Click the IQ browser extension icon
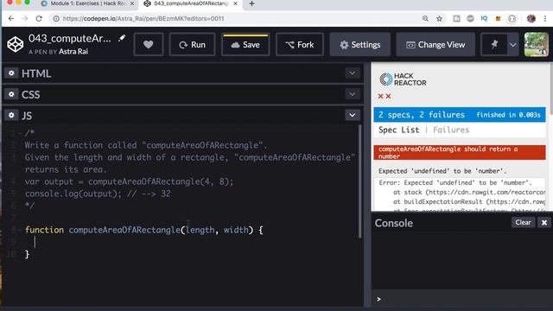 pos(484,18)
